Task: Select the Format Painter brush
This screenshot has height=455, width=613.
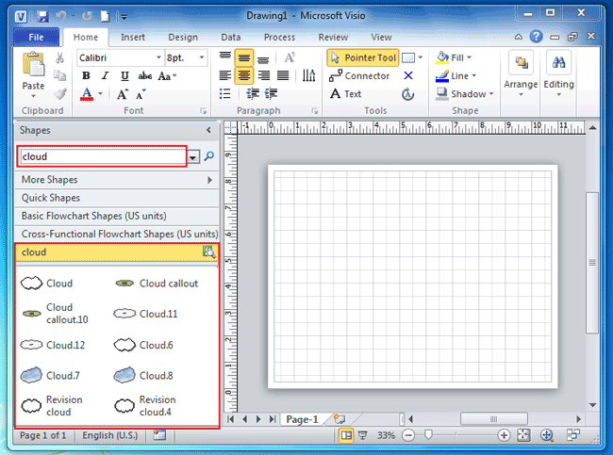Action: tap(59, 94)
